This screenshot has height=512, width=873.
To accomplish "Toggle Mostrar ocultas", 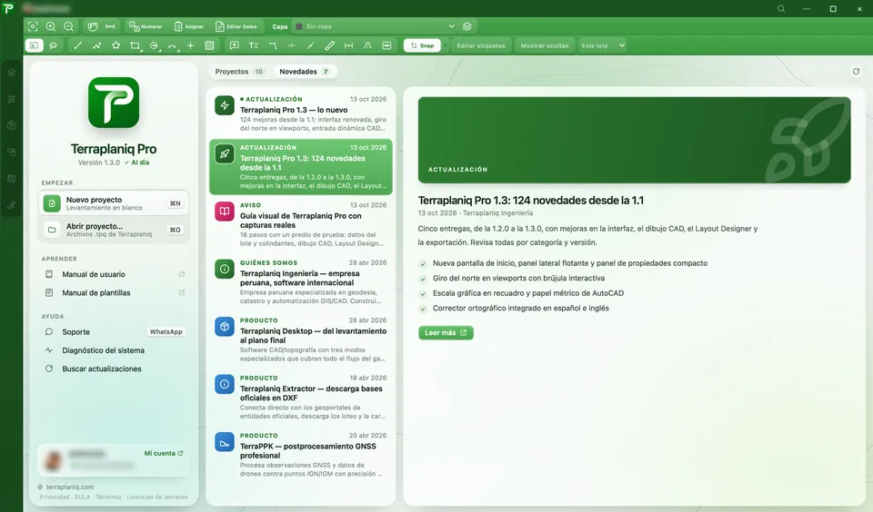I will (545, 45).
